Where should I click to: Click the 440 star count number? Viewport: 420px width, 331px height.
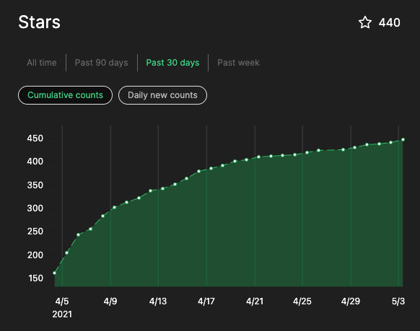coord(390,22)
